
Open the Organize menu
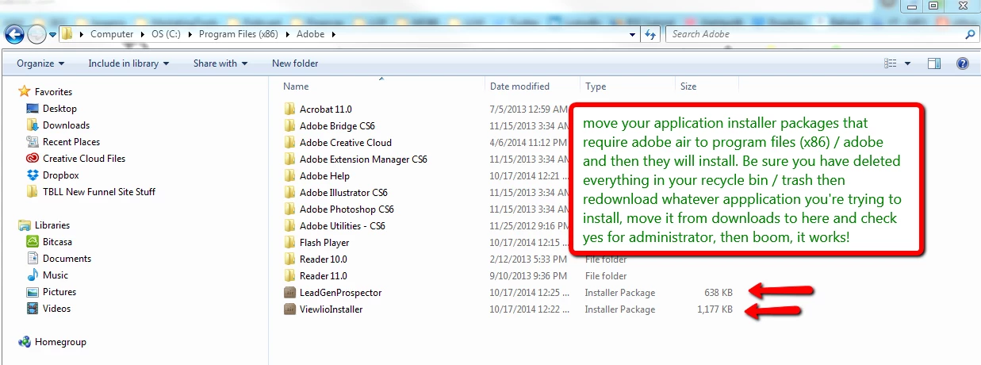pyautogui.click(x=40, y=63)
